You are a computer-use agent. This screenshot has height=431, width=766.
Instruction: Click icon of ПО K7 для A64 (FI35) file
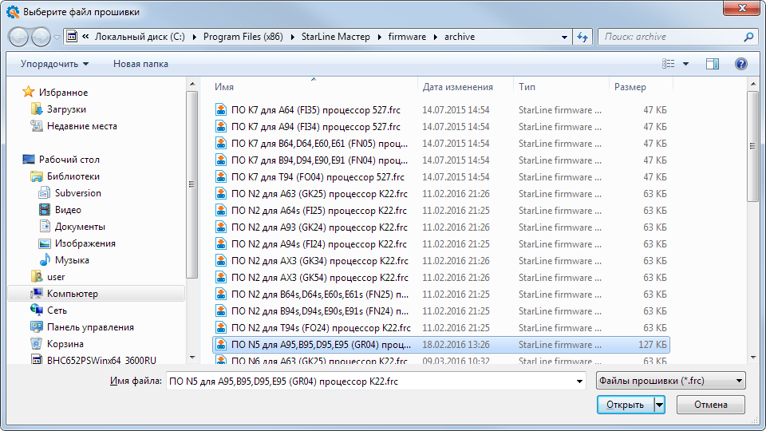click(x=222, y=110)
